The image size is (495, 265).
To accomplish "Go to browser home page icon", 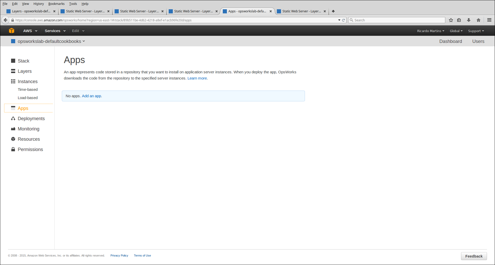I will click(479, 20).
